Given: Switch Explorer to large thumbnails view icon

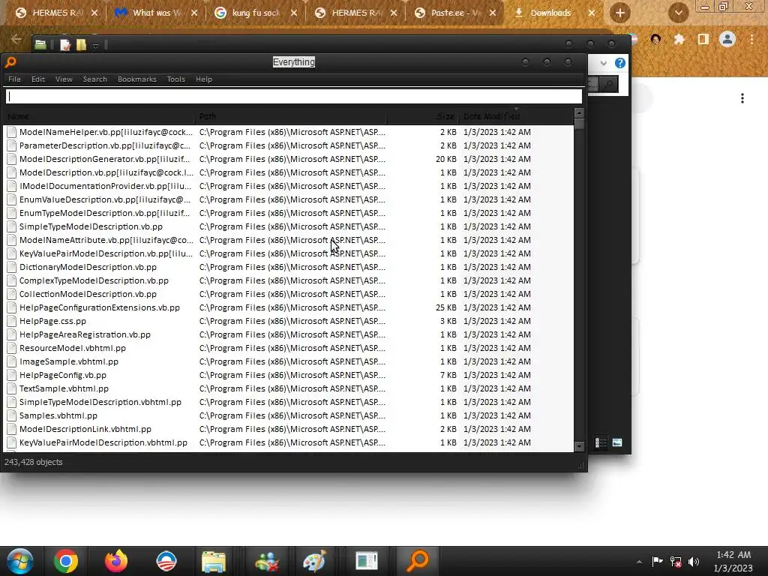Looking at the screenshot, I should click(x=617, y=442).
